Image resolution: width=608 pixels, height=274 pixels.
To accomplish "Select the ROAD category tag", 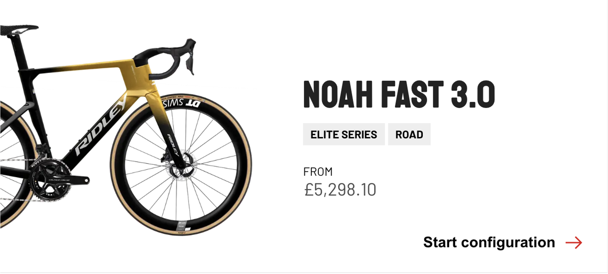I will coord(409,134).
